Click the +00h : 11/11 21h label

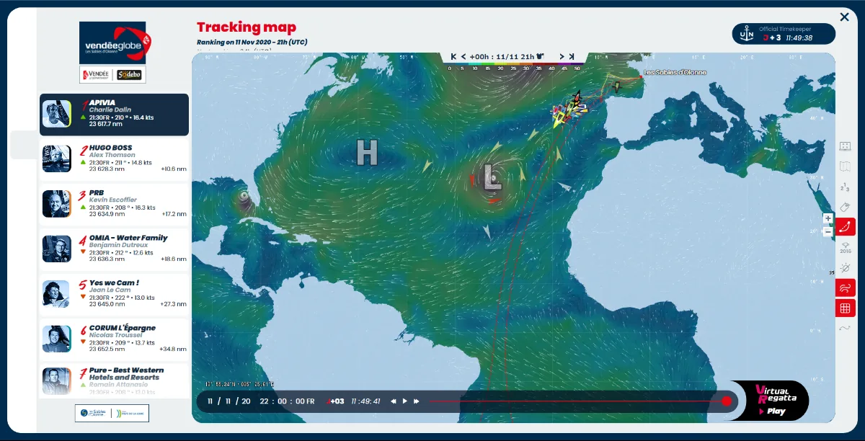tap(502, 56)
